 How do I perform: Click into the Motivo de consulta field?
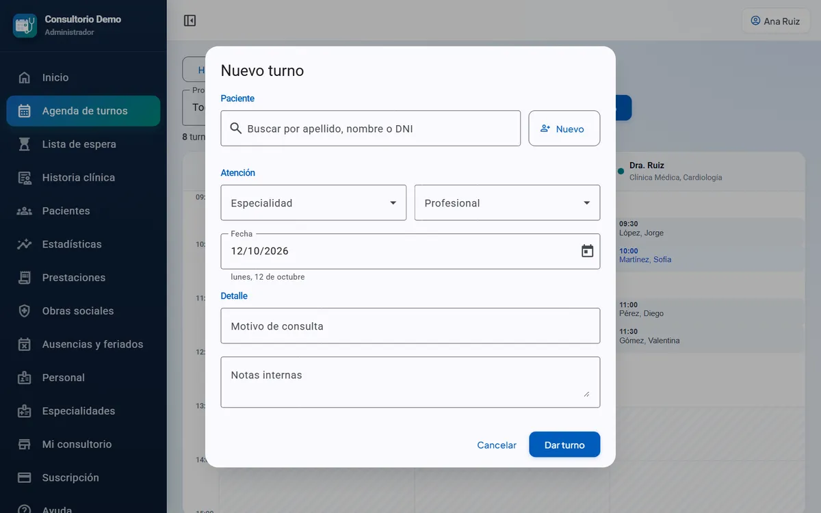[x=410, y=326]
